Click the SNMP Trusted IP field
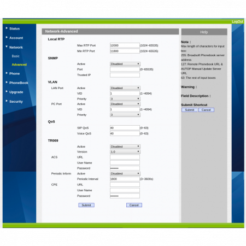Viewport: 246px width, 246px height. (x=125, y=75)
